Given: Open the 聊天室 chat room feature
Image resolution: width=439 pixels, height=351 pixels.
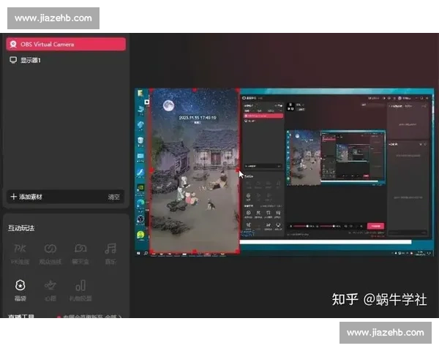Looking at the screenshot, I should 80,254.
